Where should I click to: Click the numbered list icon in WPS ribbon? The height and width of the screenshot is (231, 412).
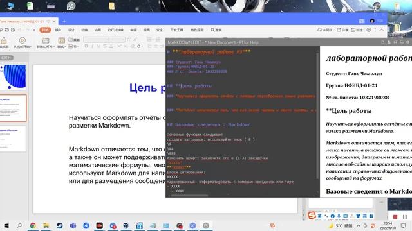(158, 39)
